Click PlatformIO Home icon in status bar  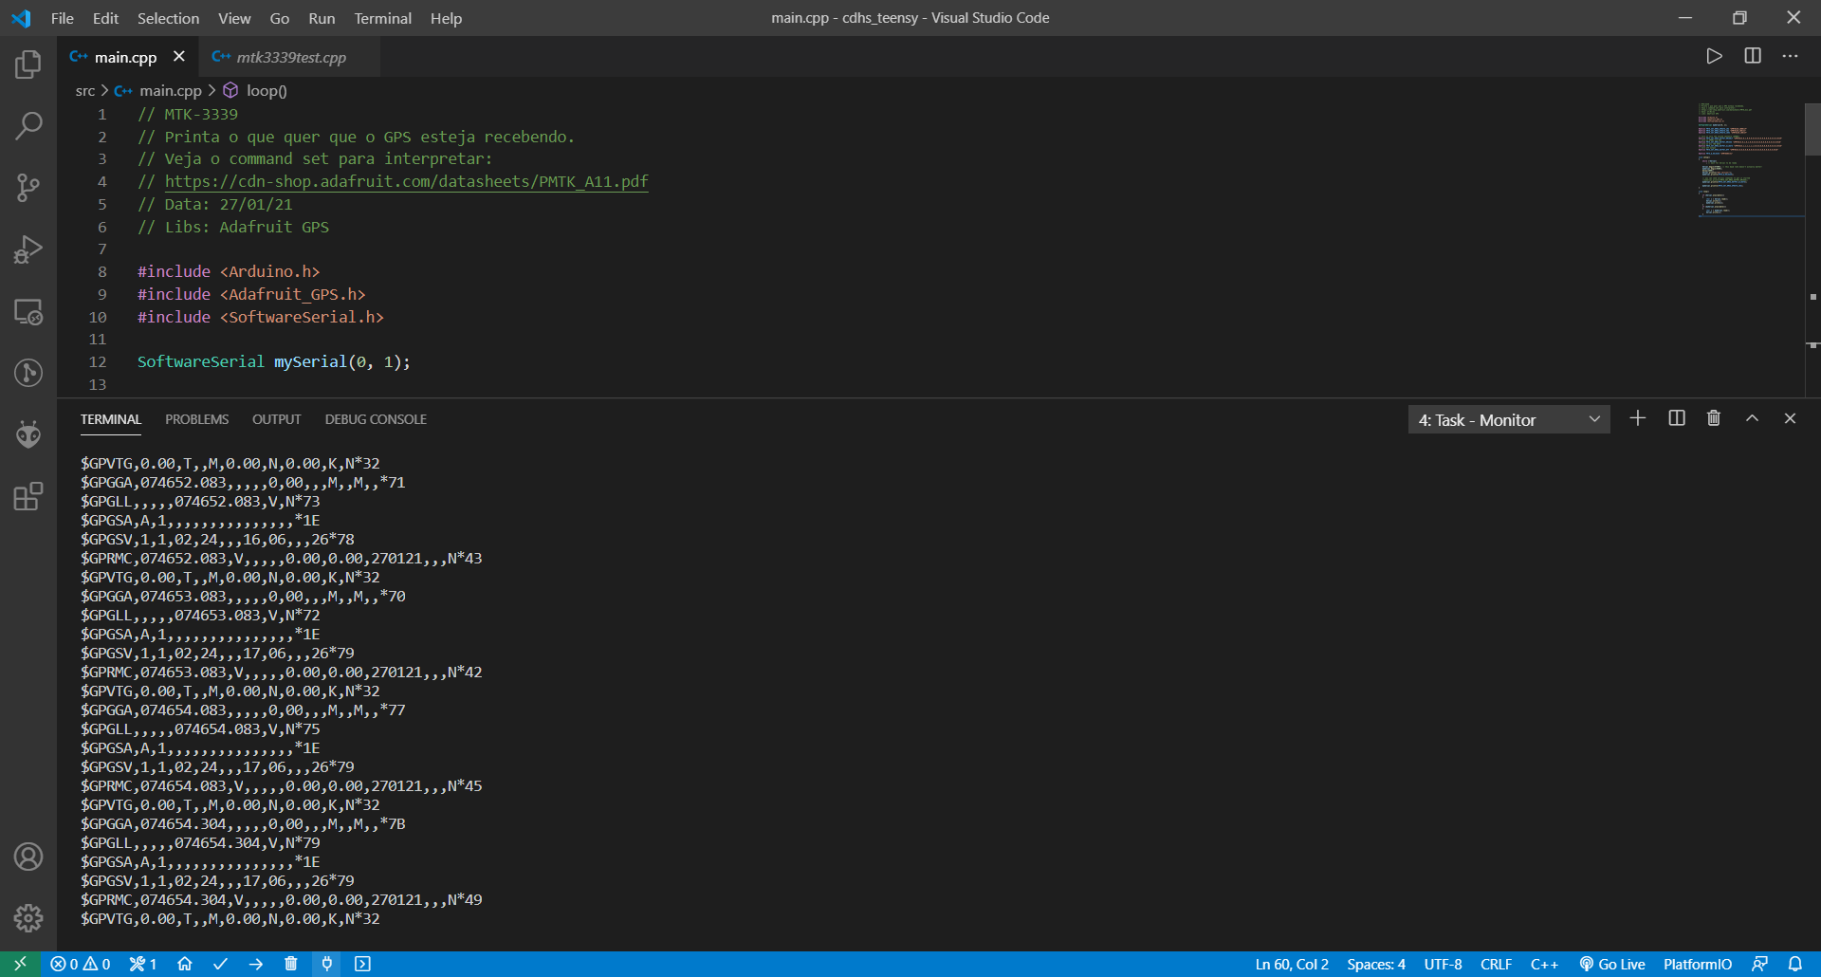pyautogui.click(x=185, y=964)
